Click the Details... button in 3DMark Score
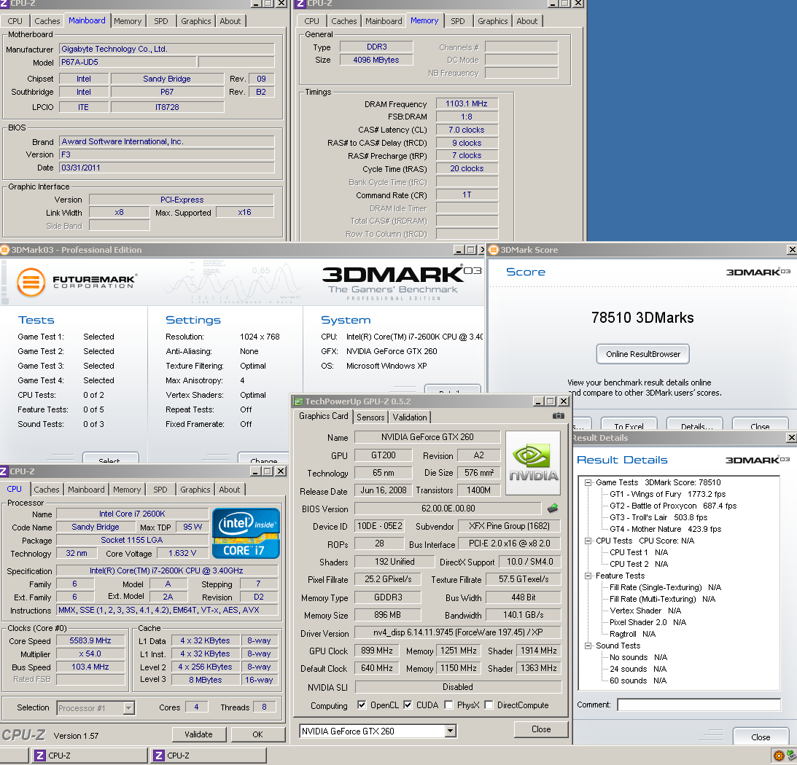Image resolution: width=797 pixels, height=765 pixels. coord(694,424)
